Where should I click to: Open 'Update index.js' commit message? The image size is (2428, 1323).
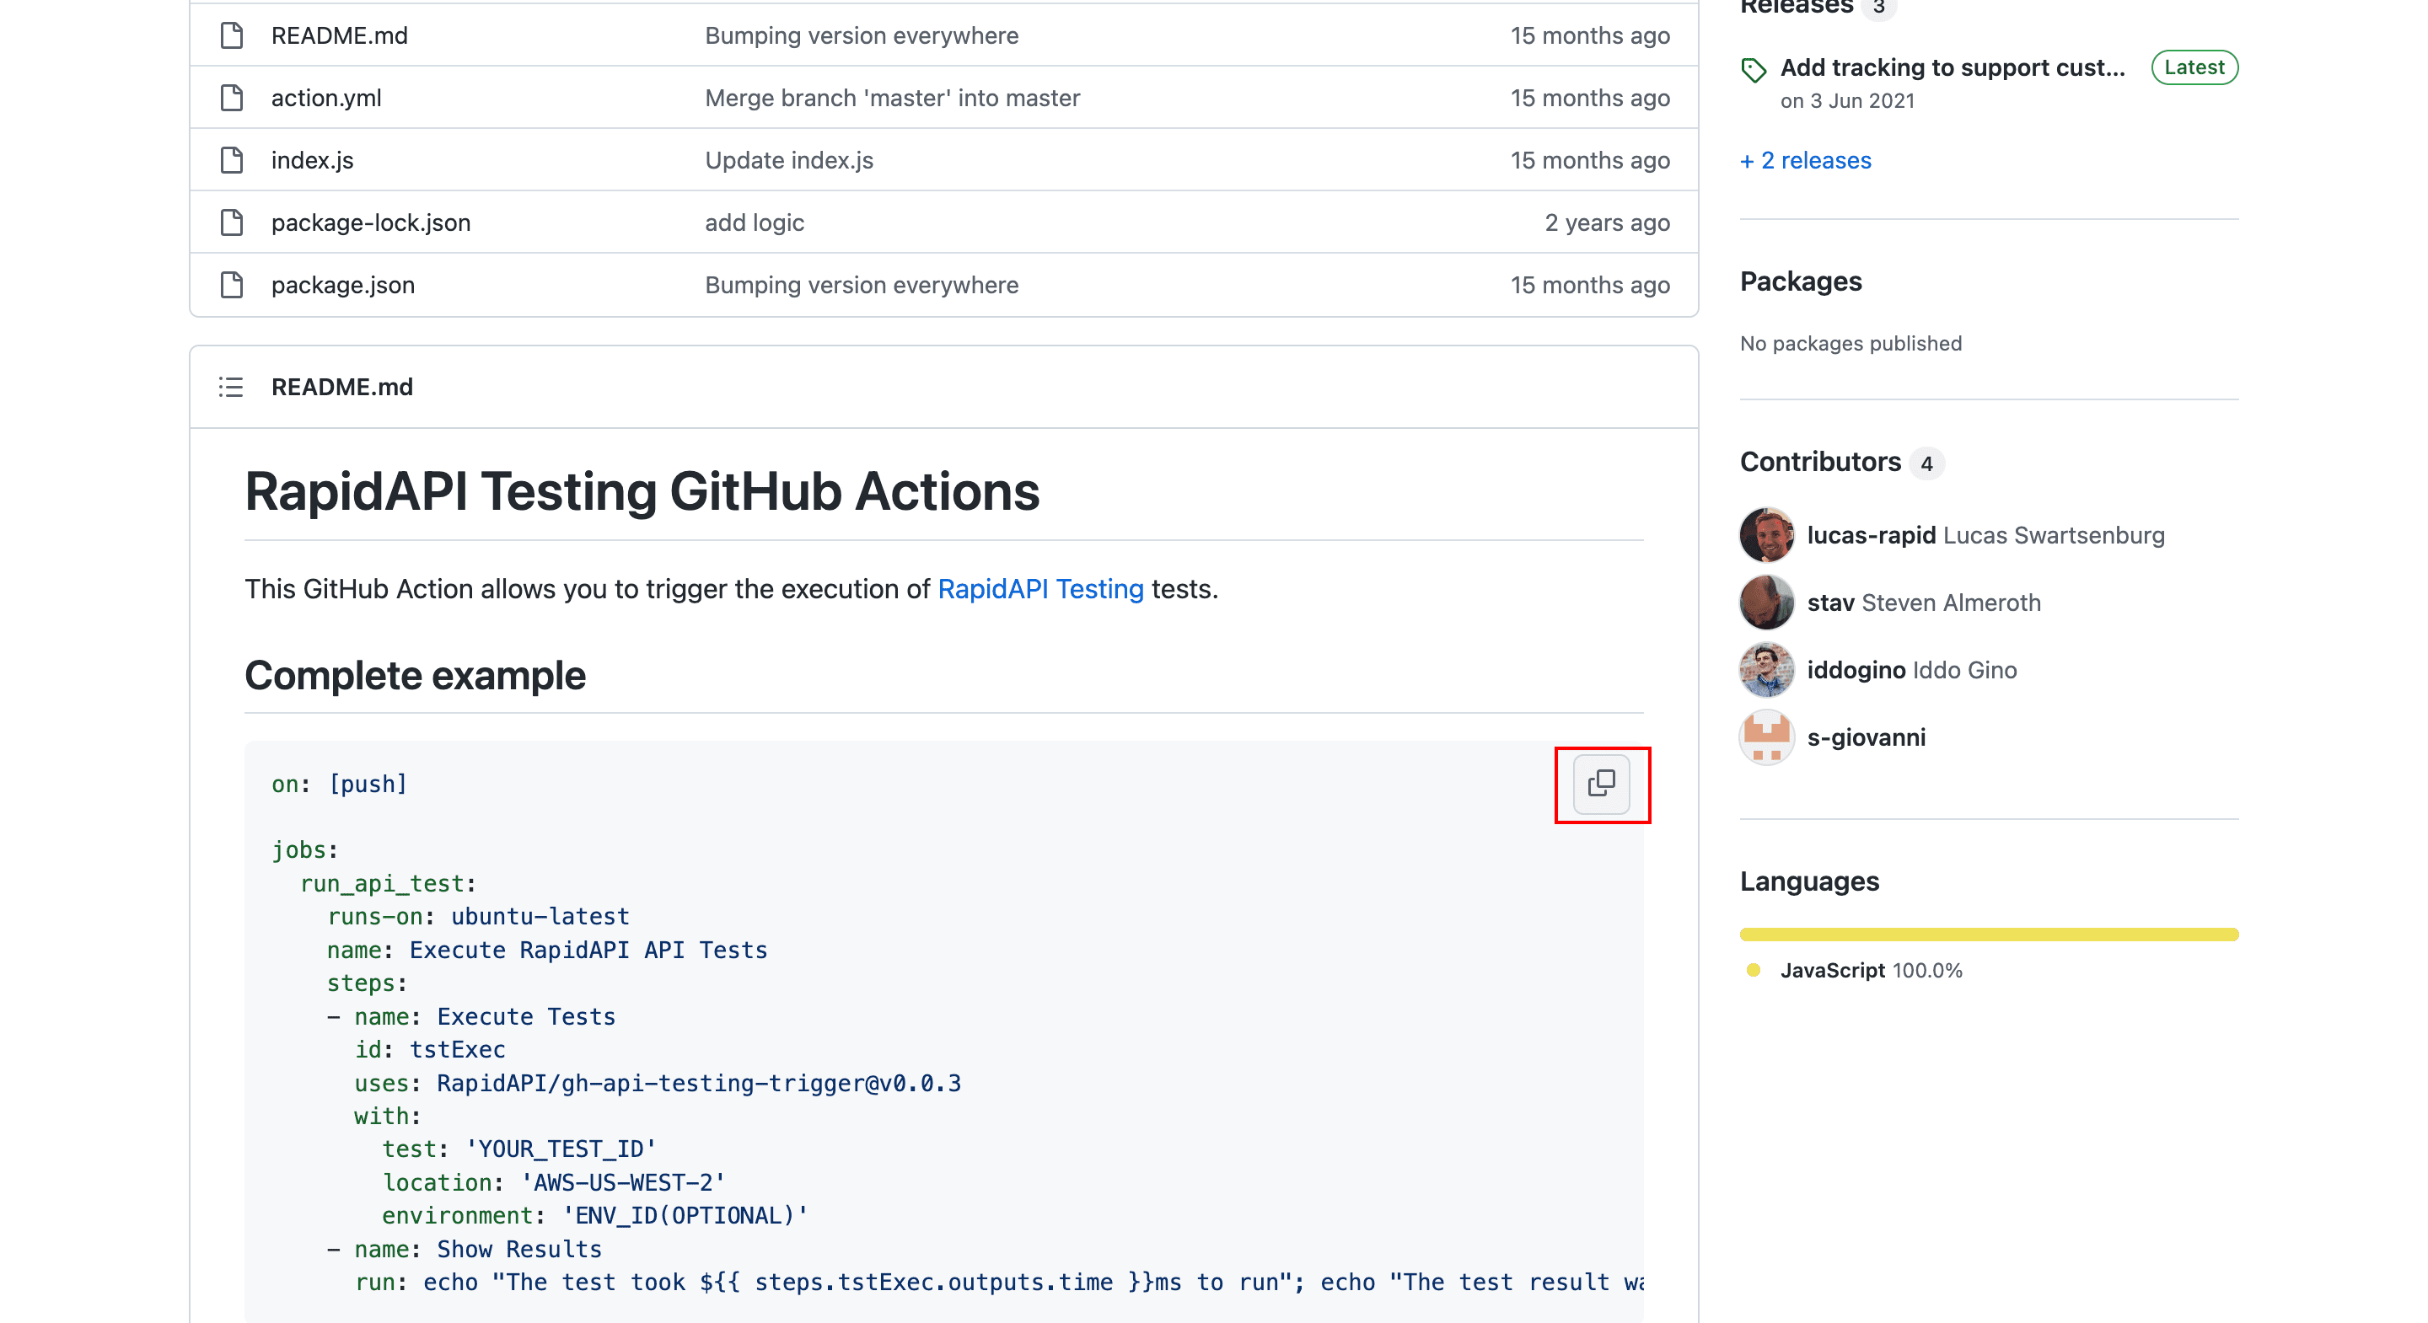tap(789, 160)
